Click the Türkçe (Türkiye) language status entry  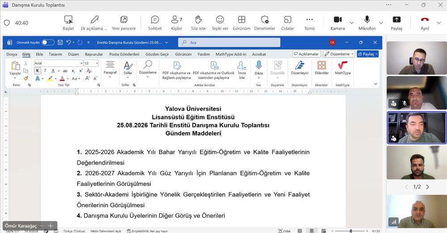74,231
